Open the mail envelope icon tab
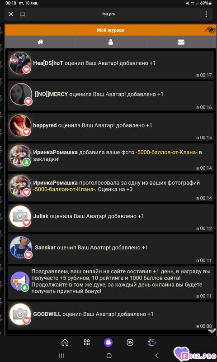The width and height of the screenshot is (217, 362). coord(181,42)
